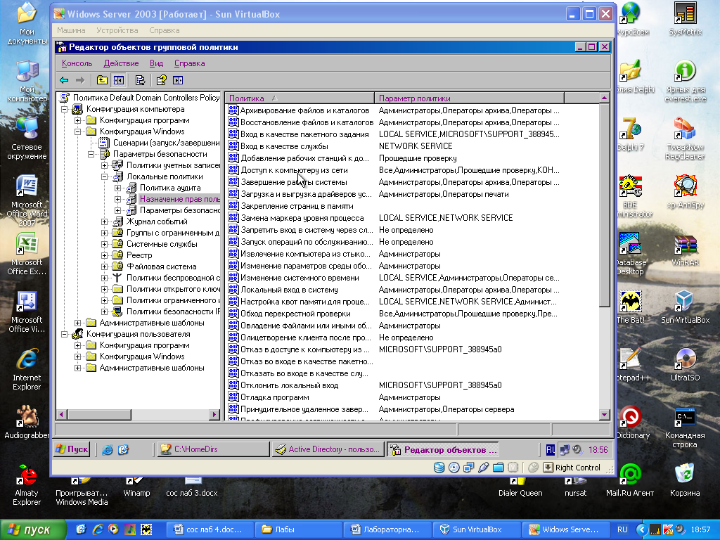Click VirtualBox status bar optical disk icon
The width and height of the screenshot is (720, 540).
pos(454,468)
